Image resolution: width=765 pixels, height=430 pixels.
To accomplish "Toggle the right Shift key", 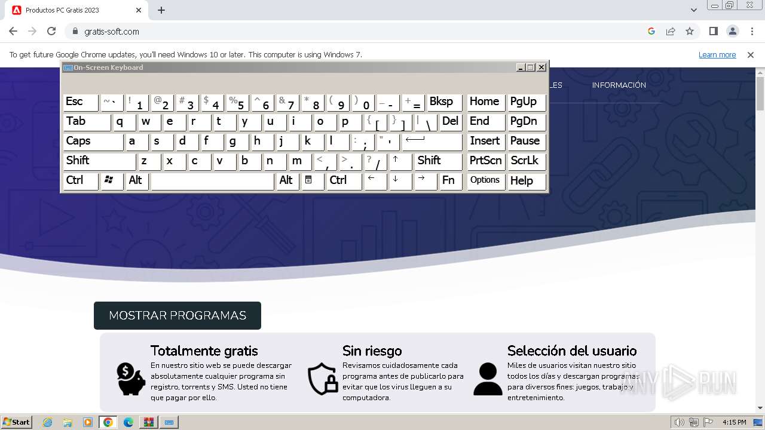I will click(438, 161).
